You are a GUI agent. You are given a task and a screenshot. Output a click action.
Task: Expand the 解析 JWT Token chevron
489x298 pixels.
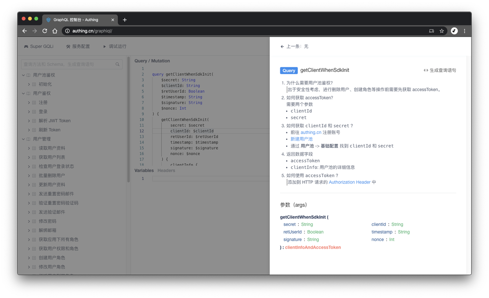(29, 121)
